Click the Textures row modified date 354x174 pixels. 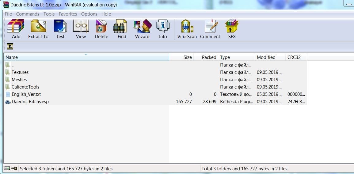click(270, 72)
